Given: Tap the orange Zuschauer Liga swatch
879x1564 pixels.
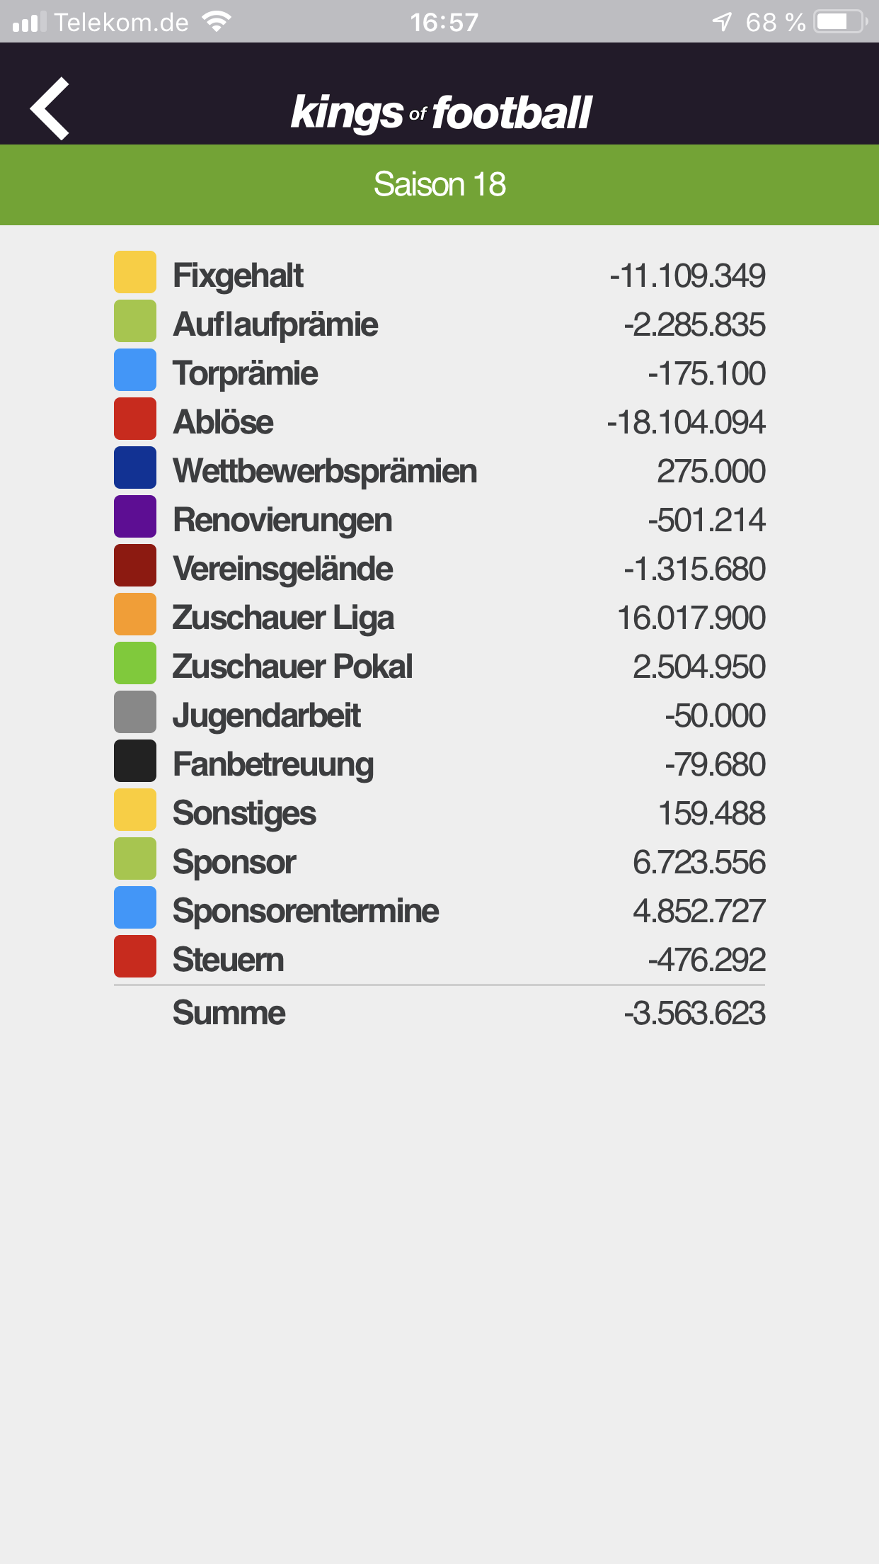Looking at the screenshot, I should point(135,614).
